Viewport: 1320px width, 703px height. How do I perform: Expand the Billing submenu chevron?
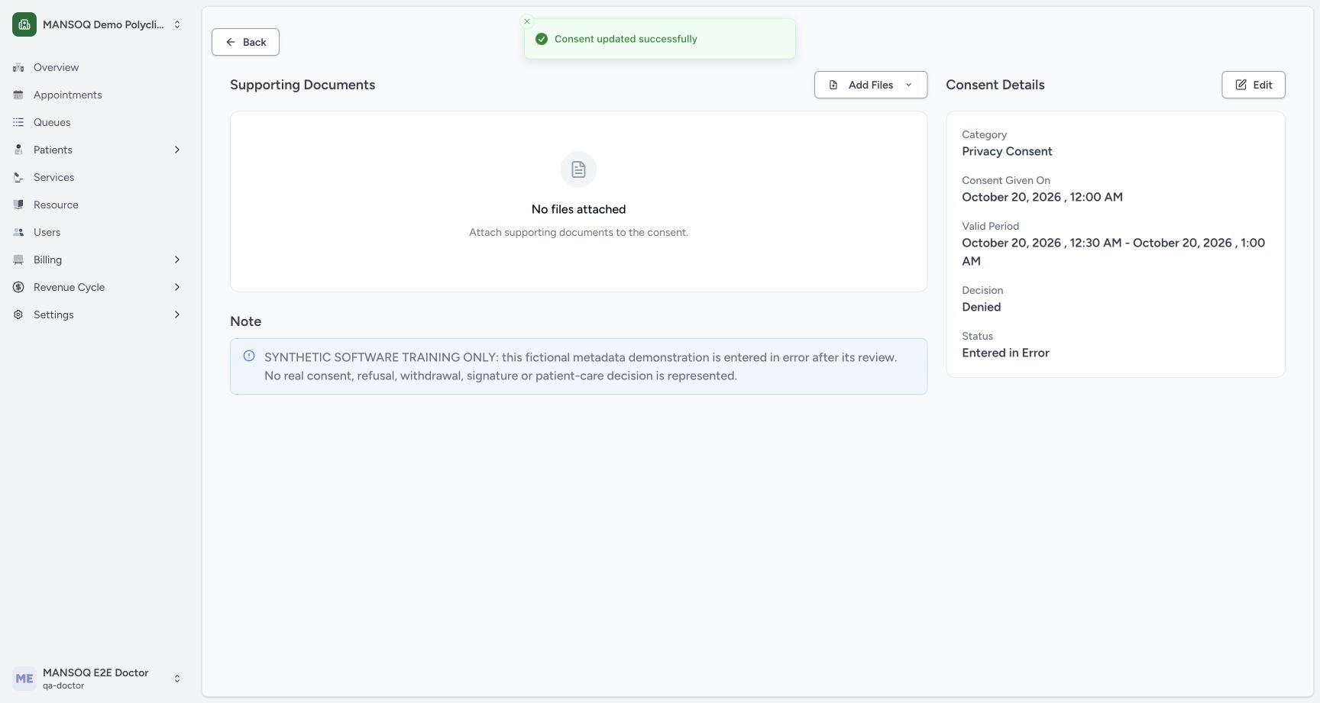[x=177, y=260]
